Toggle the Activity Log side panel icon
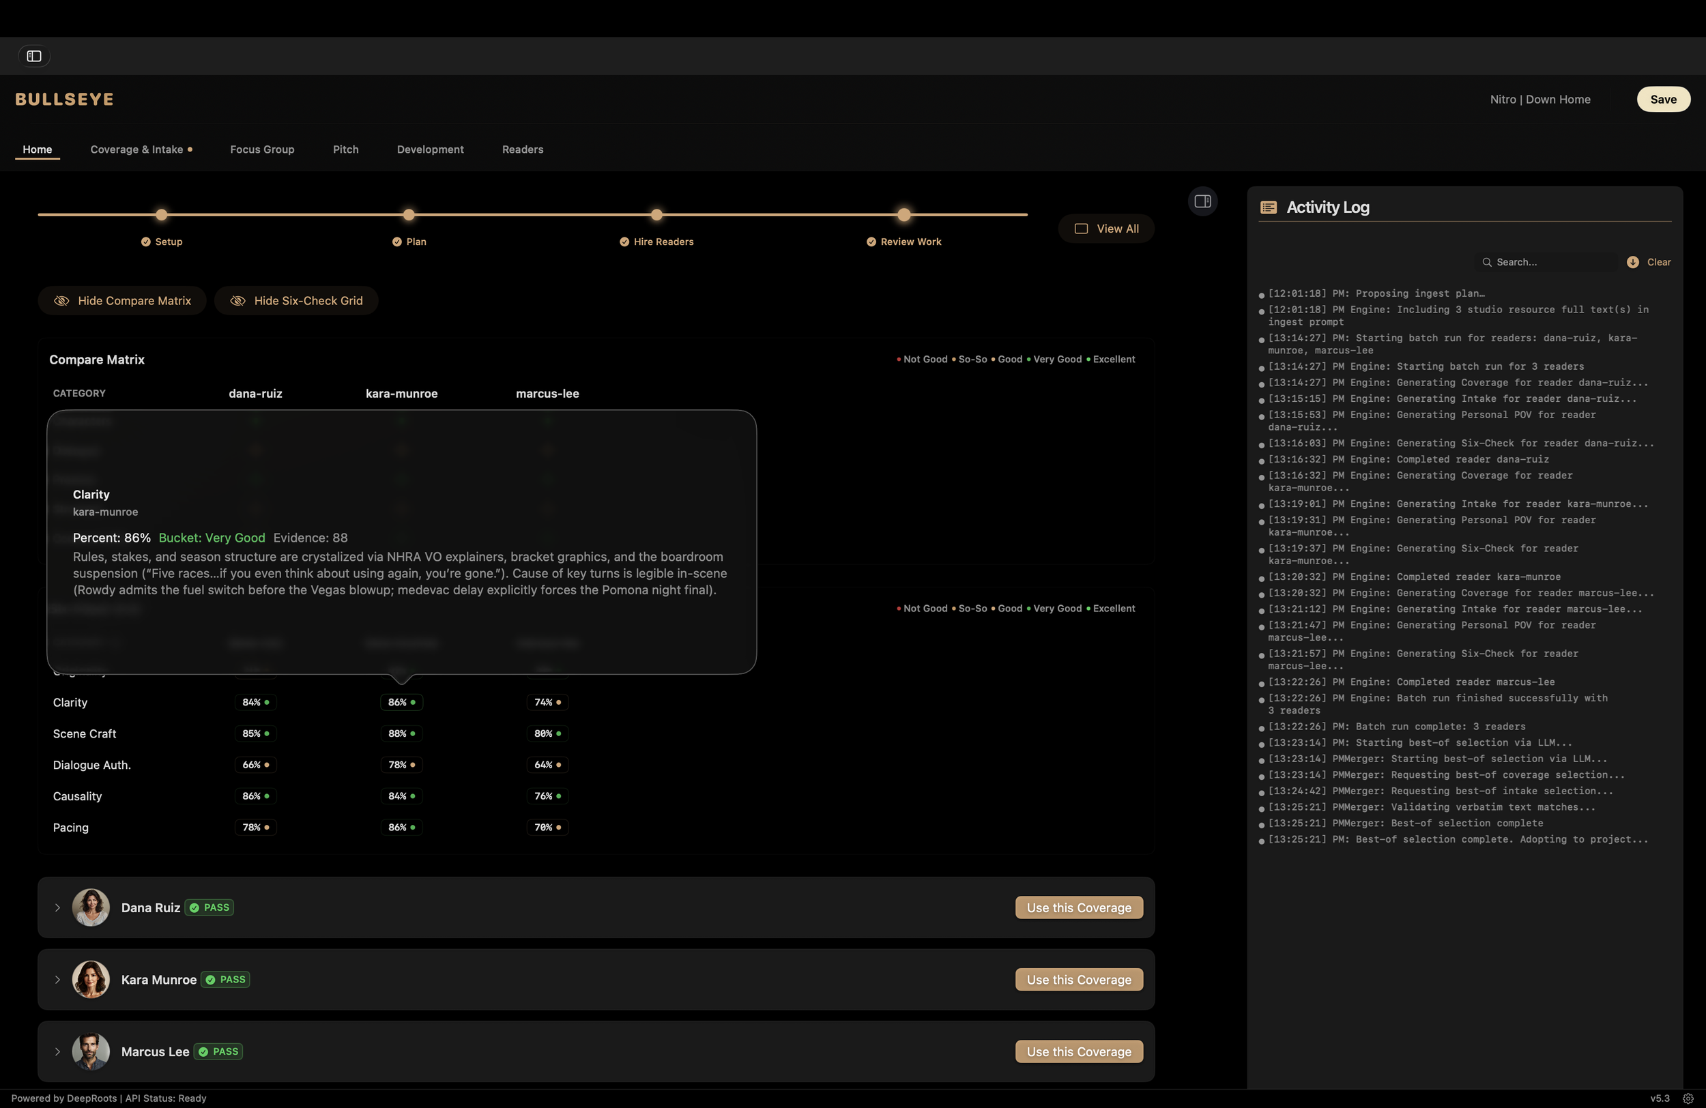This screenshot has height=1108, width=1706. 1202,201
